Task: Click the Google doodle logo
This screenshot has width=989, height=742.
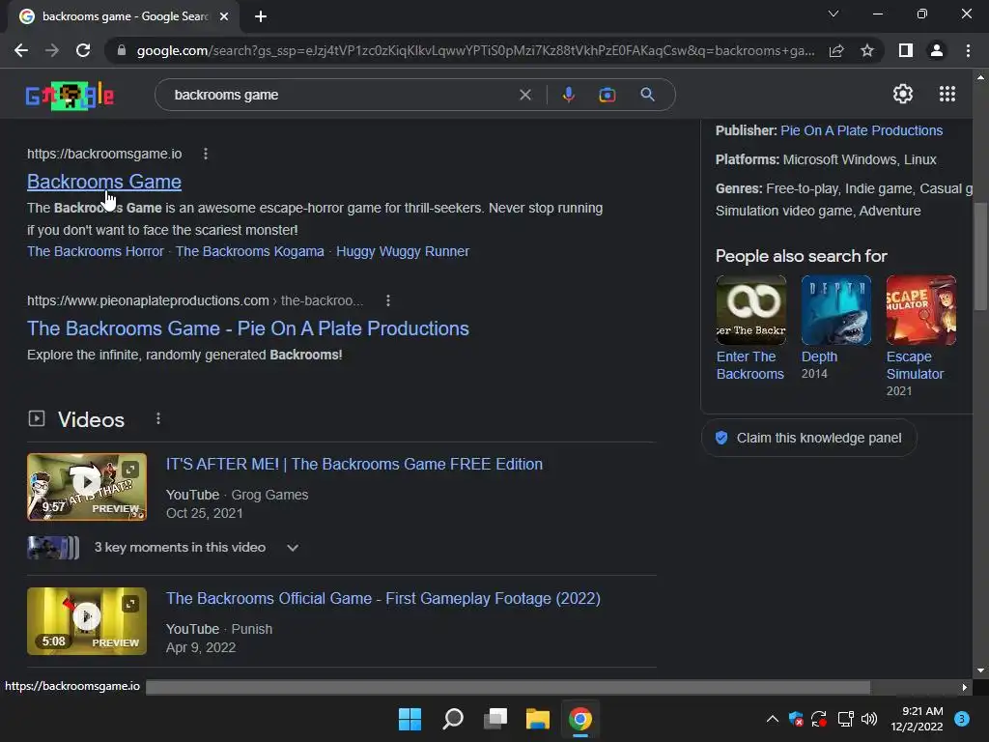Action: (x=70, y=96)
